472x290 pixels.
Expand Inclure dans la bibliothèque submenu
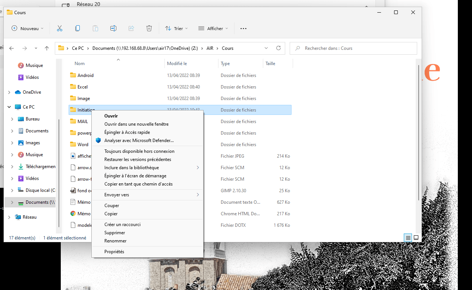point(198,168)
